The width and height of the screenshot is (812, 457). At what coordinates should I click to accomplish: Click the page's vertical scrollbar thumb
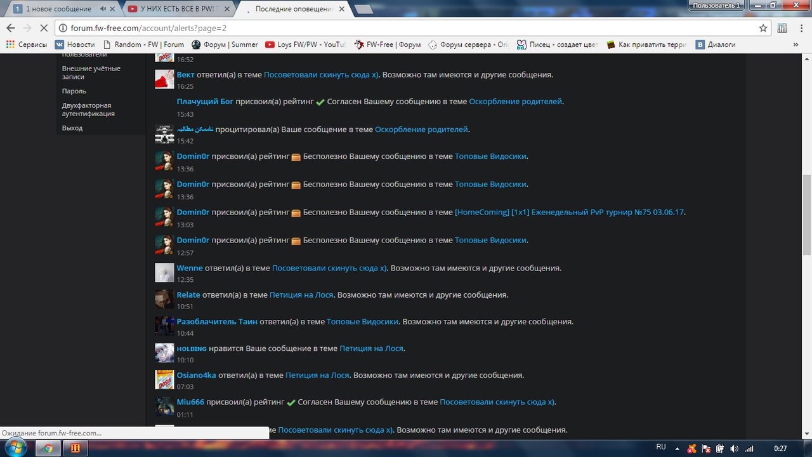(x=806, y=216)
